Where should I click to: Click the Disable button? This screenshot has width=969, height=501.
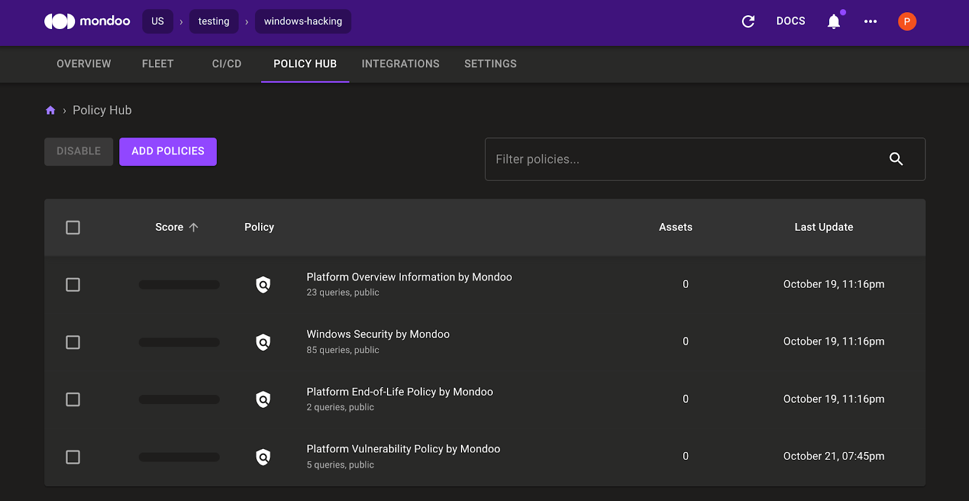(79, 151)
